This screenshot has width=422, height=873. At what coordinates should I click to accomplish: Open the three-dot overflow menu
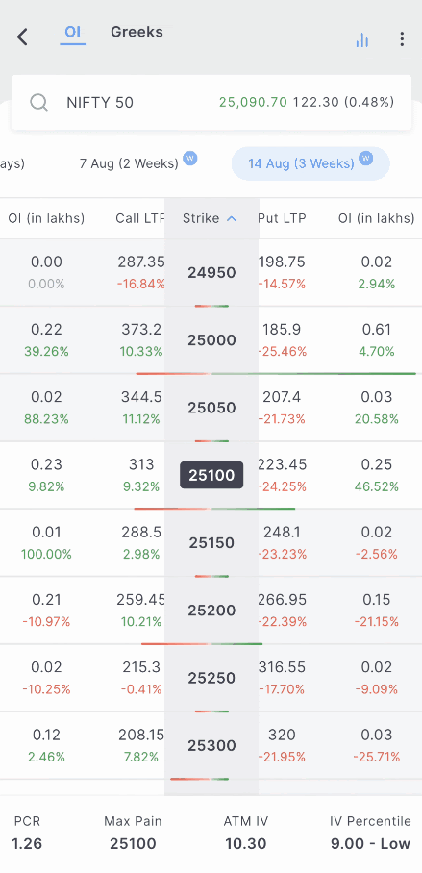(x=402, y=39)
